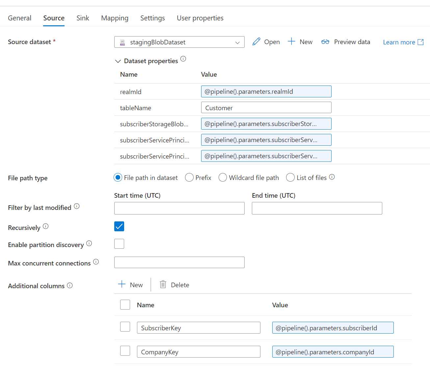View Enable partition discovery info icon
Image resolution: width=430 pixels, height=378 pixels.
(x=89, y=243)
